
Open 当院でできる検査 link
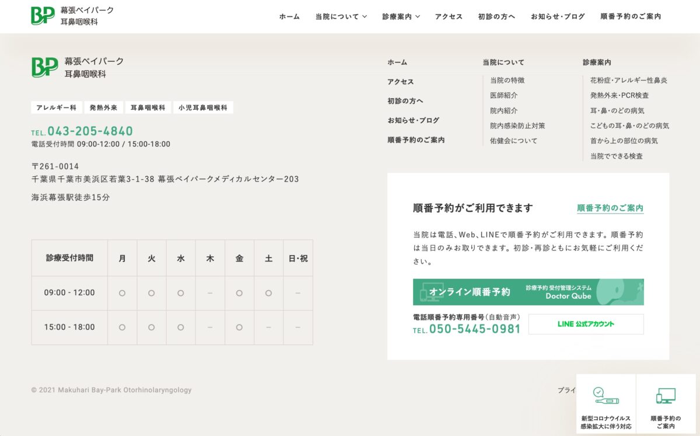[x=617, y=156]
